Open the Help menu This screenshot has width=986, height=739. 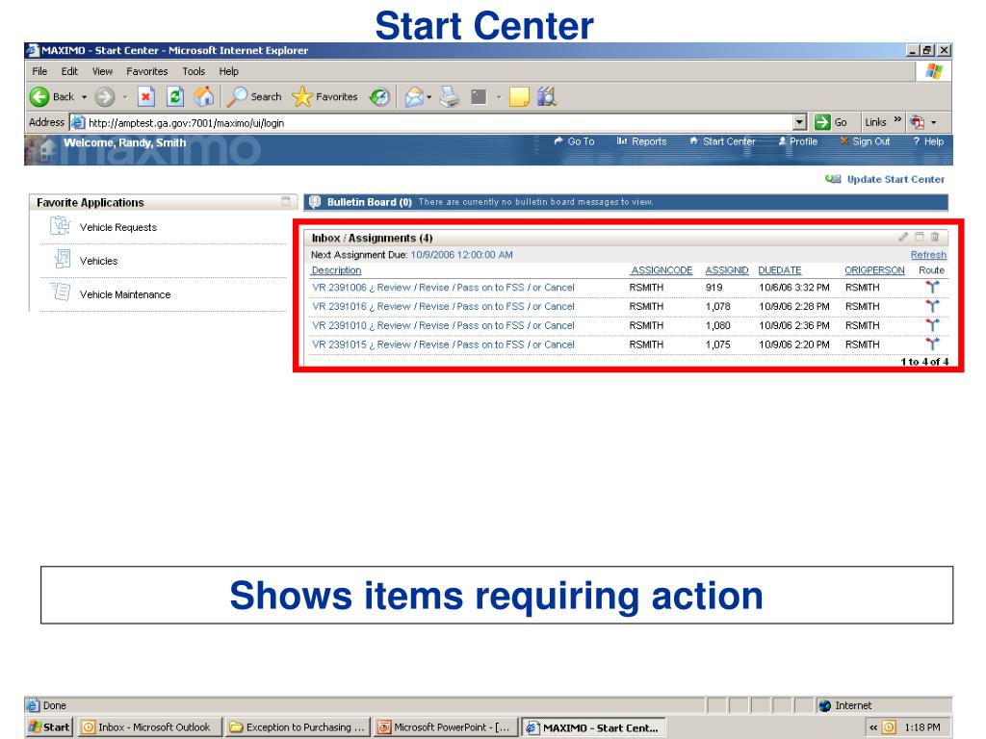tap(229, 71)
